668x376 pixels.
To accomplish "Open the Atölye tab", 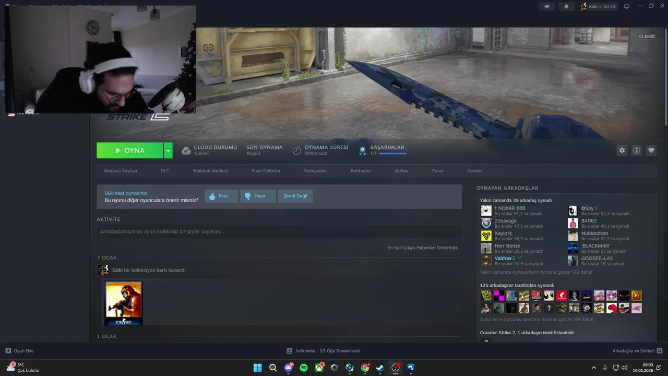I will (401, 171).
